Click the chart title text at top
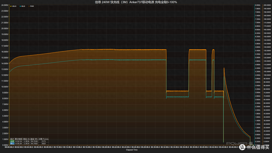Viewport: 272px width, 153px height. (136, 2)
